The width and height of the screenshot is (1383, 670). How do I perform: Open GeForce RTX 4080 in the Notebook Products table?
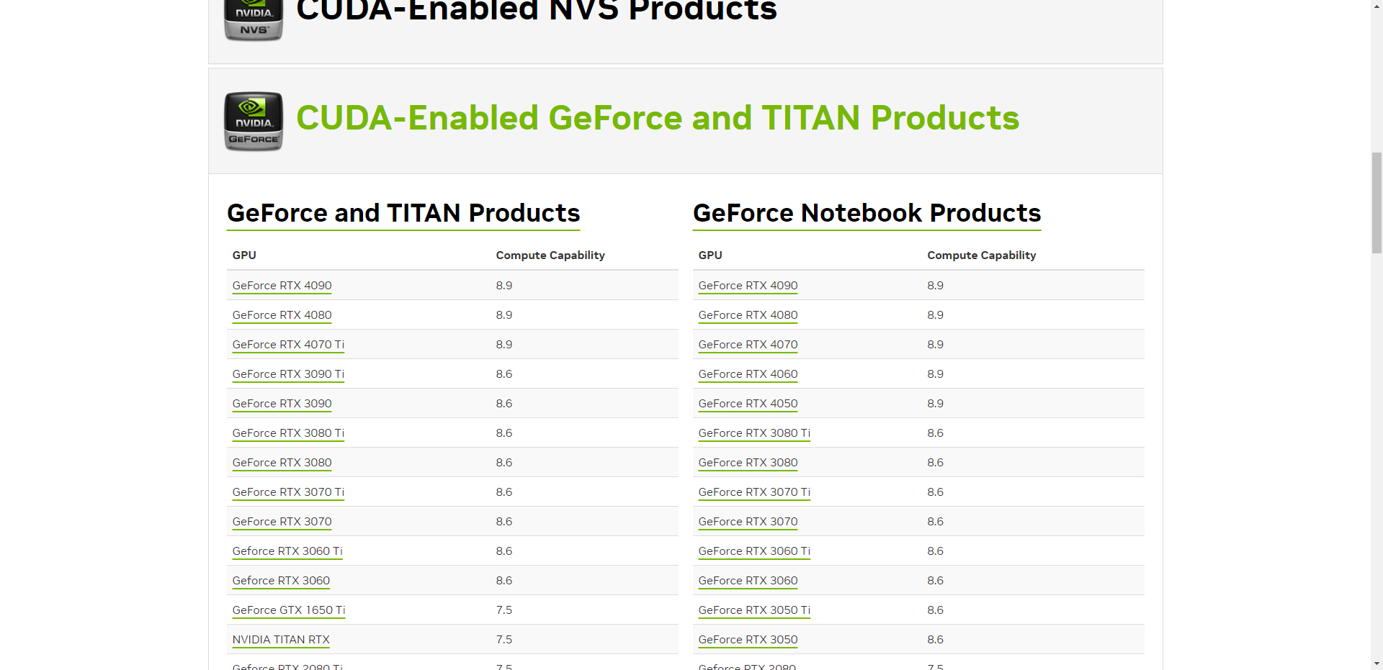pyautogui.click(x=748, y=314)
